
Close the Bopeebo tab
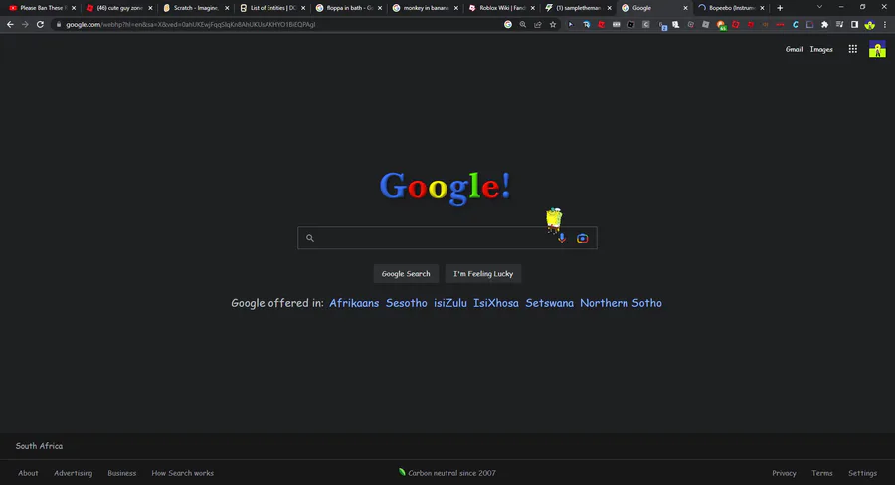point(762,8)
